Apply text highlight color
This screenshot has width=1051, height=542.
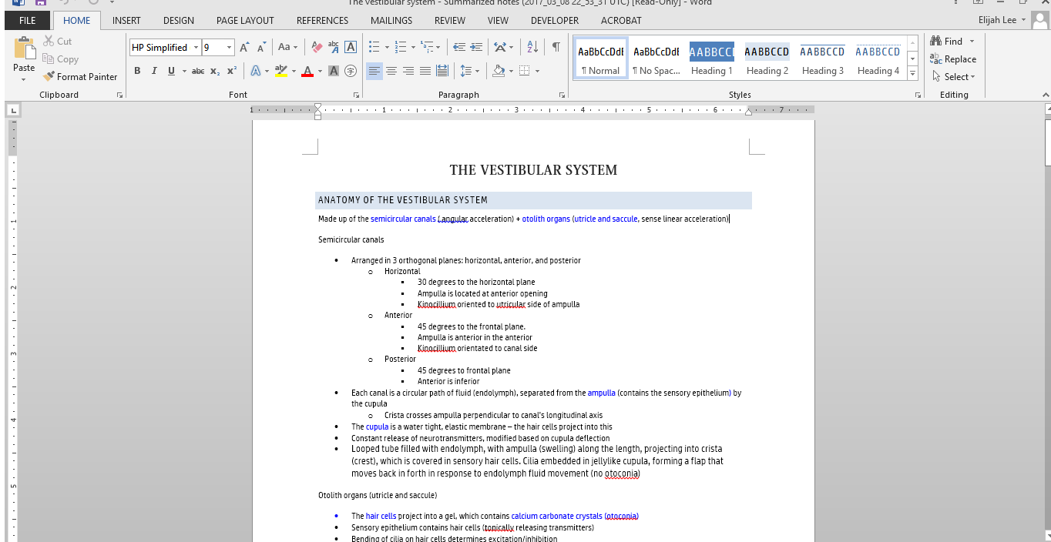(280, 71)
